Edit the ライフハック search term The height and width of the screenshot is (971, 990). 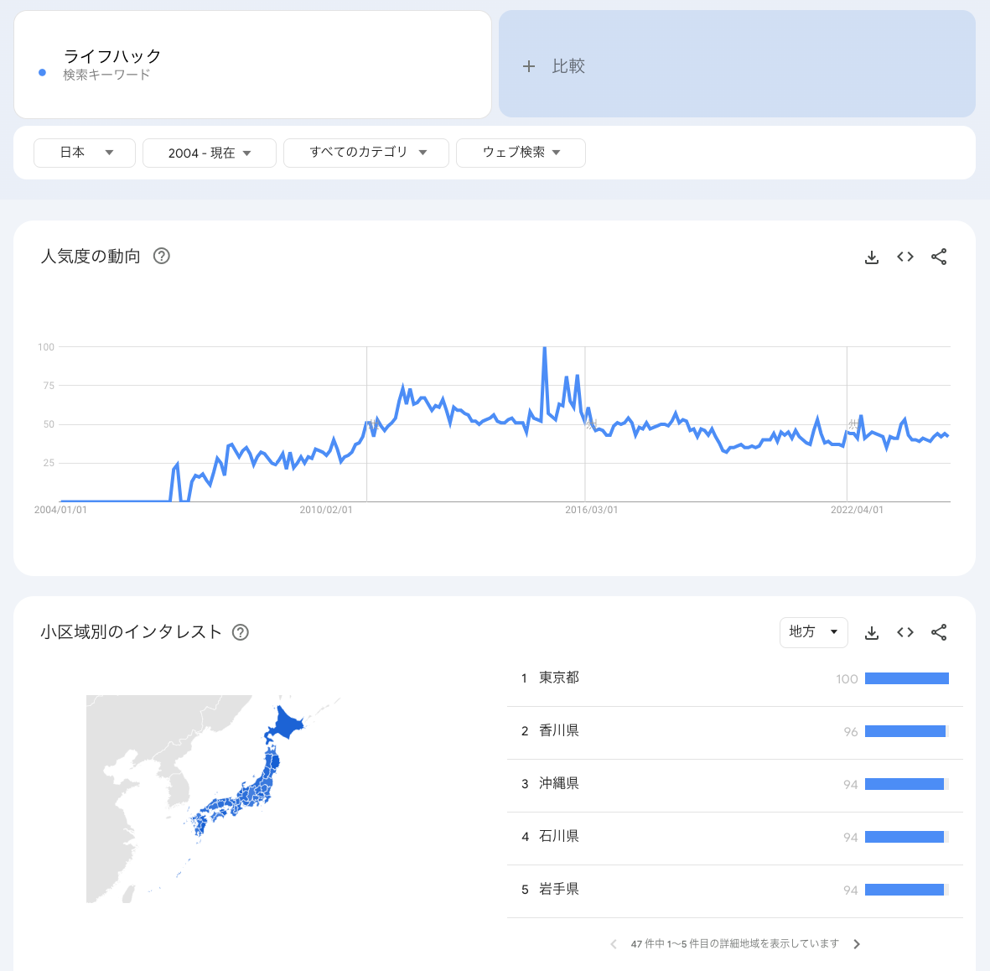(x=252, y=65)
